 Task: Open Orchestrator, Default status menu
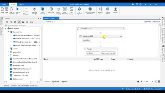[134, 89]
